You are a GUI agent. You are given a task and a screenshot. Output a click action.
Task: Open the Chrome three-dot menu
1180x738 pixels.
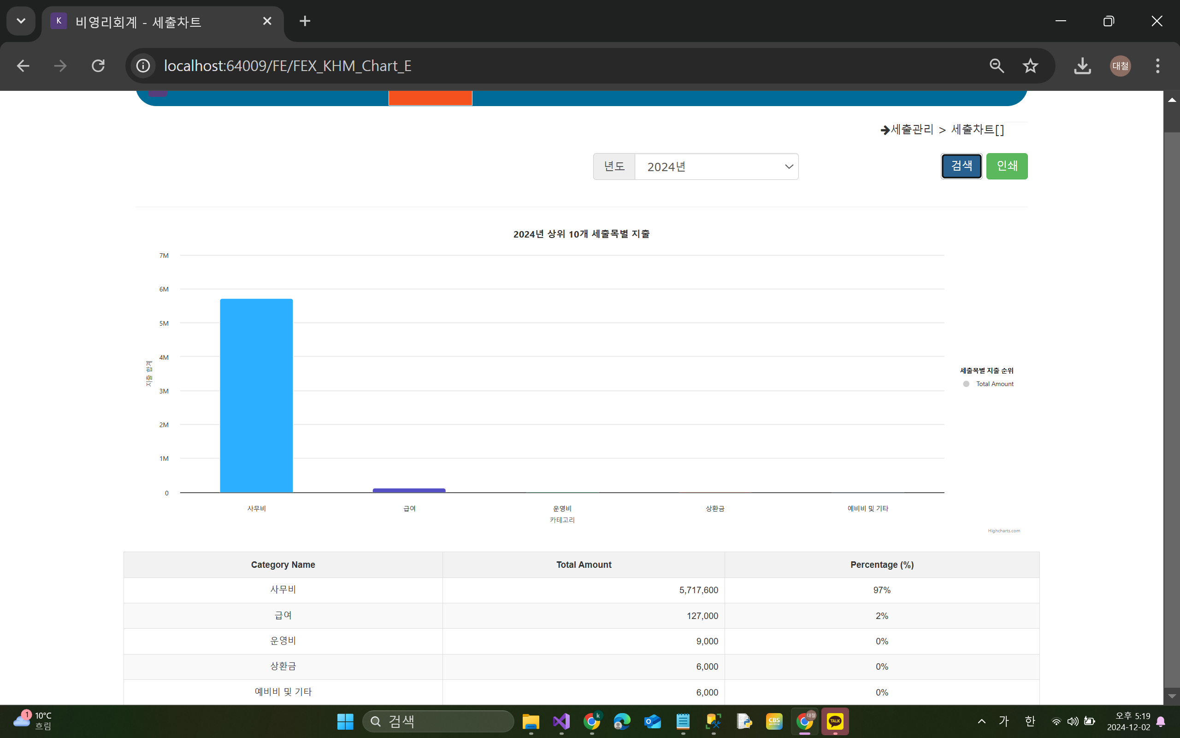point(1157,66)
